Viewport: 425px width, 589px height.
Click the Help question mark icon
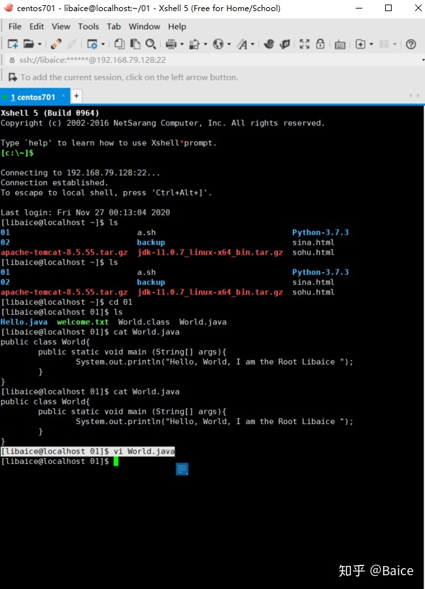tap(411, 44)
